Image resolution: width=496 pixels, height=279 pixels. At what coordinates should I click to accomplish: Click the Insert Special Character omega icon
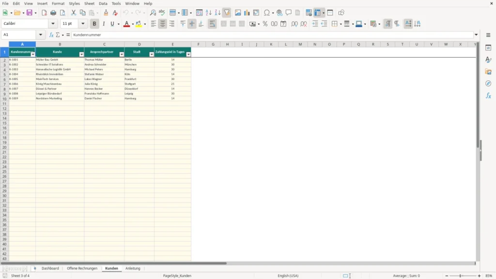tap(267, 13)
